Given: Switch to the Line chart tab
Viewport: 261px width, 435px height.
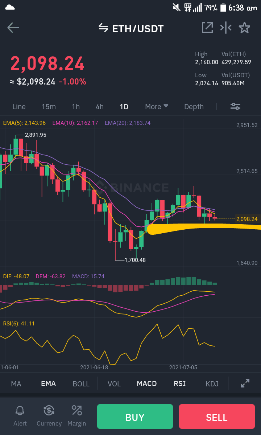Looking at the screenshot, I should tap(19, 107).
